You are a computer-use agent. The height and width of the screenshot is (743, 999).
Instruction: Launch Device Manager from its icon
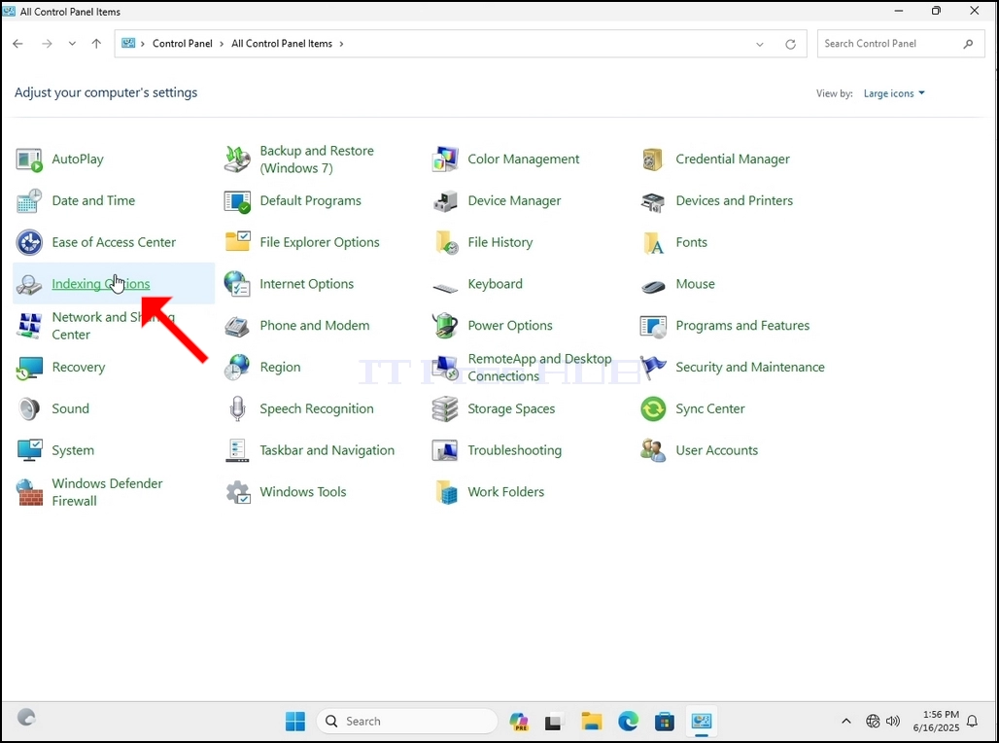tap(445, 201)
